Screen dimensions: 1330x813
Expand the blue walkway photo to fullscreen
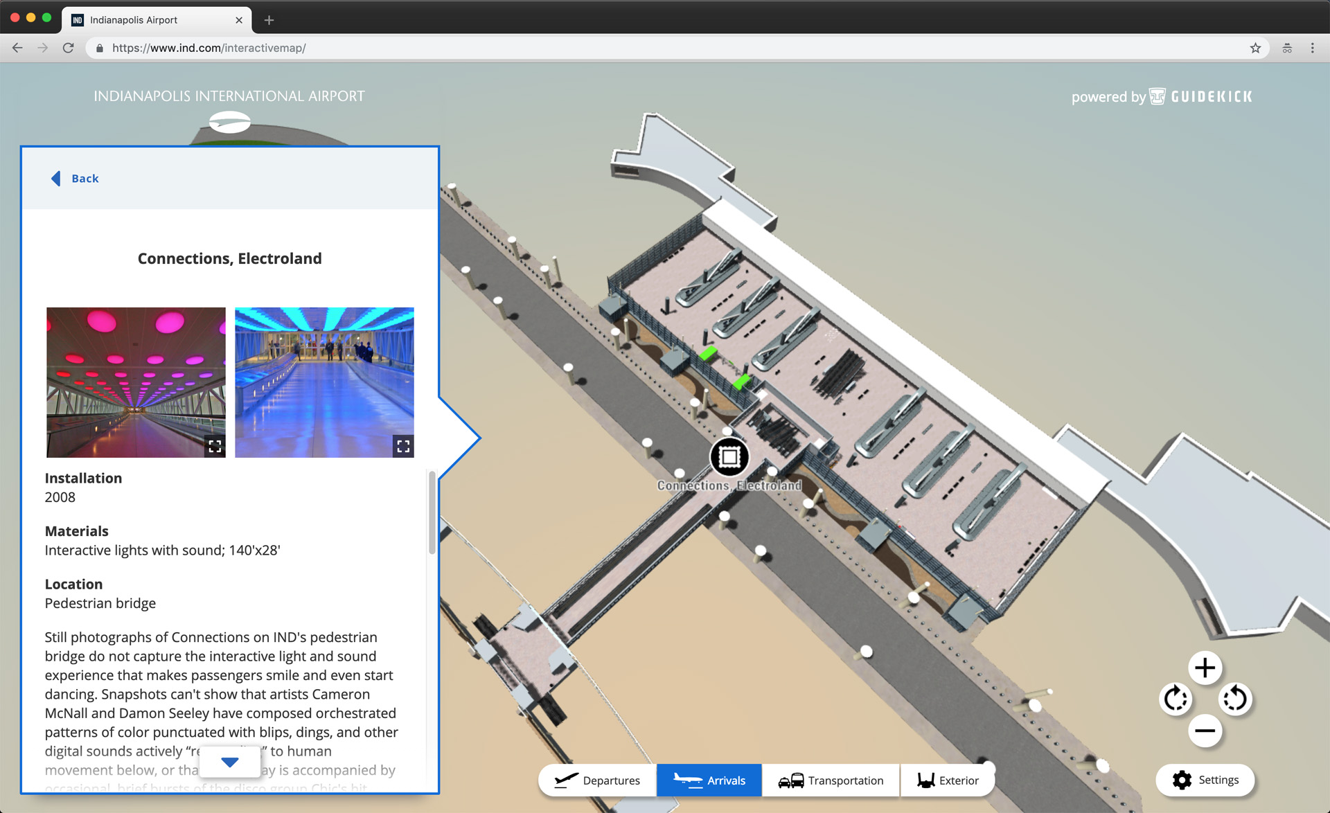coord(403,446)
